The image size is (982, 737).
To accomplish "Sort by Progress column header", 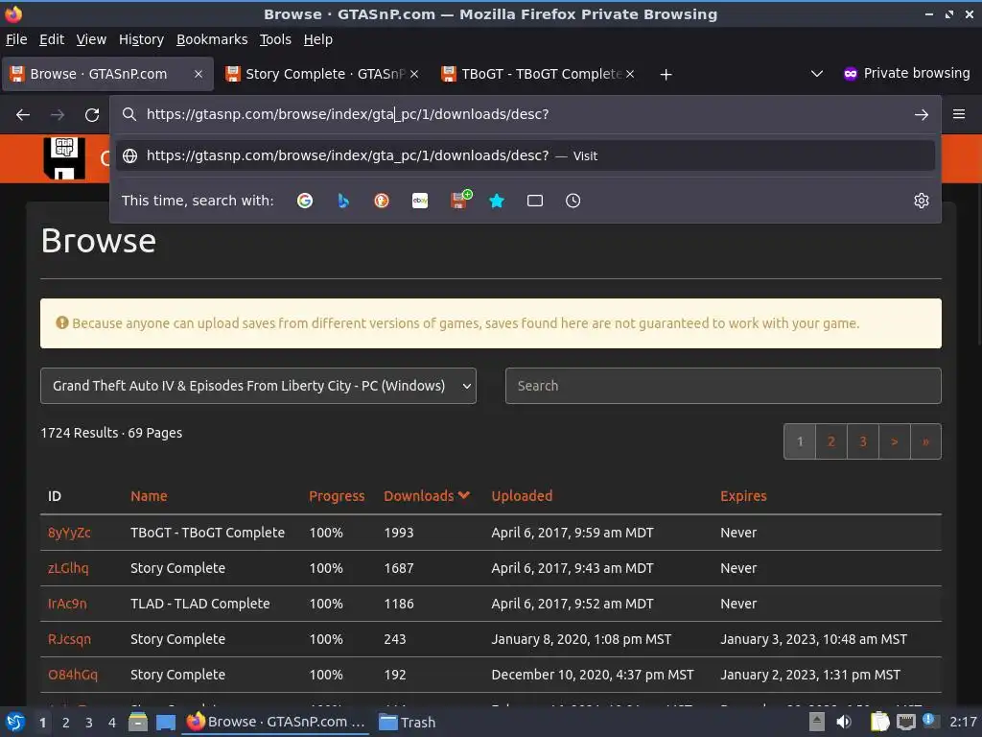I will pos(337,496).
